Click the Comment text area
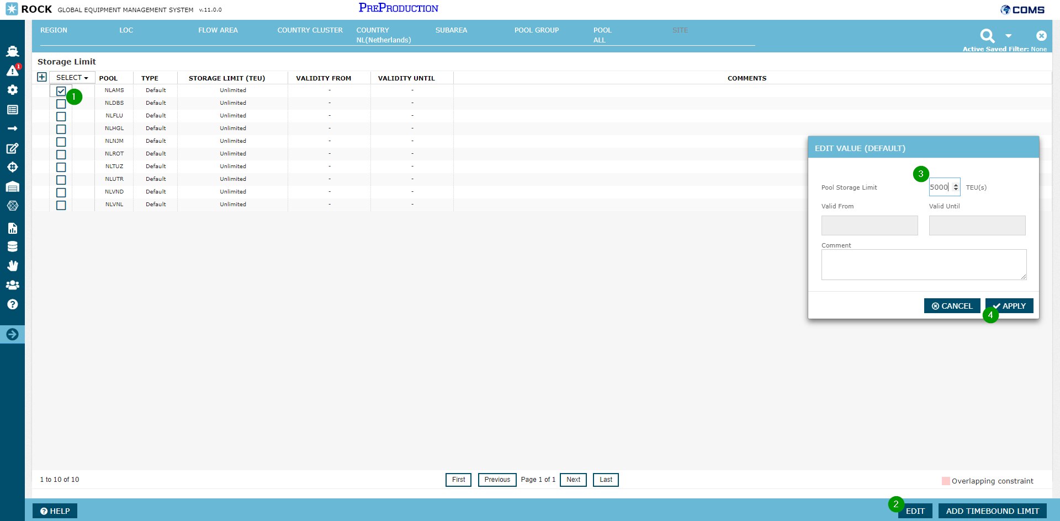The image size is (1060, 521). click(924, 265)
